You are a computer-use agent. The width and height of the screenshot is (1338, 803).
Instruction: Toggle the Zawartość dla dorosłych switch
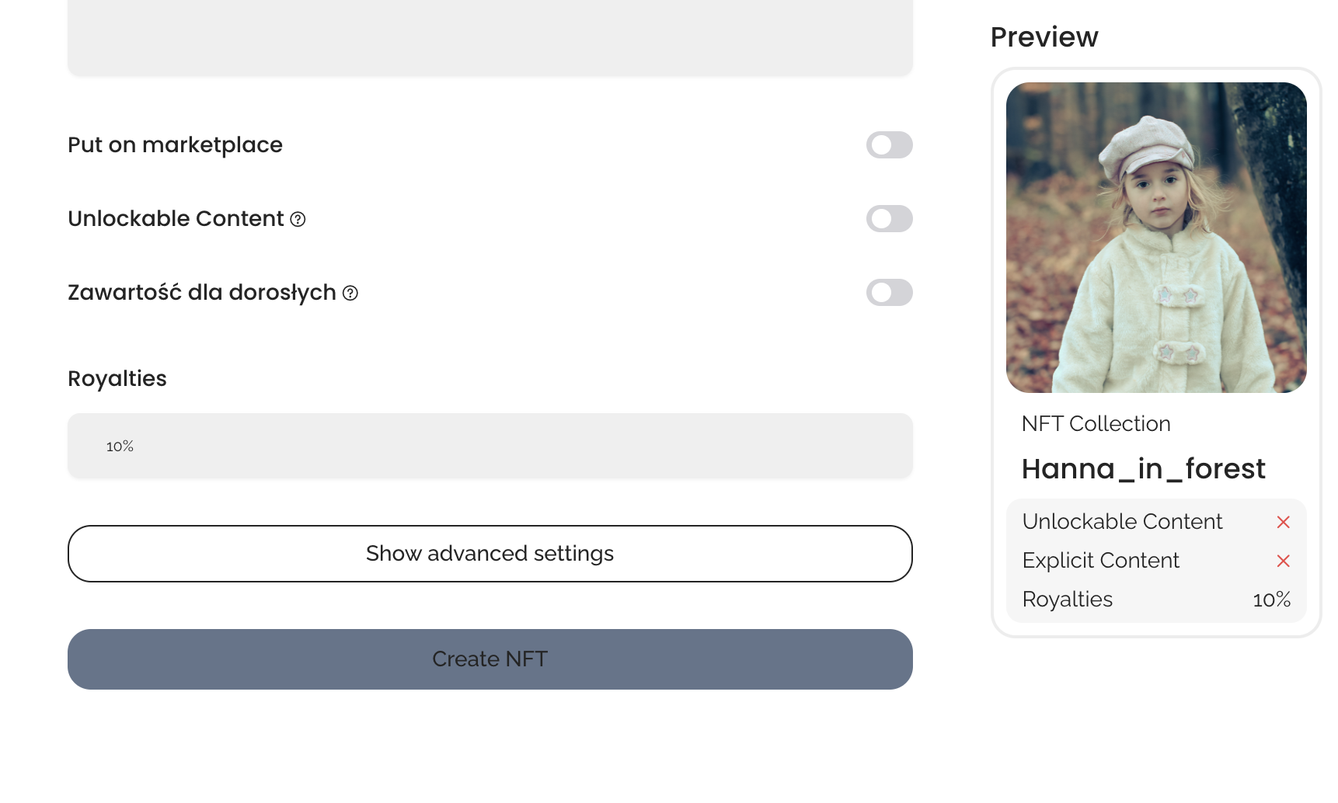click(x=889, y=293)
